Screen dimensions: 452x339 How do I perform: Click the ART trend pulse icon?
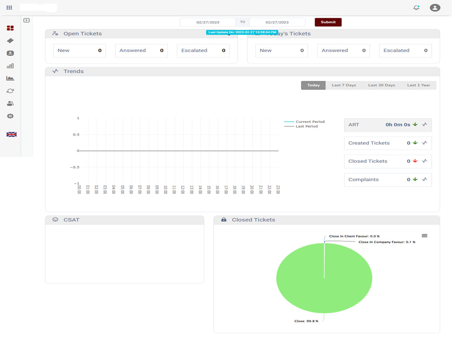click(424, 125)
